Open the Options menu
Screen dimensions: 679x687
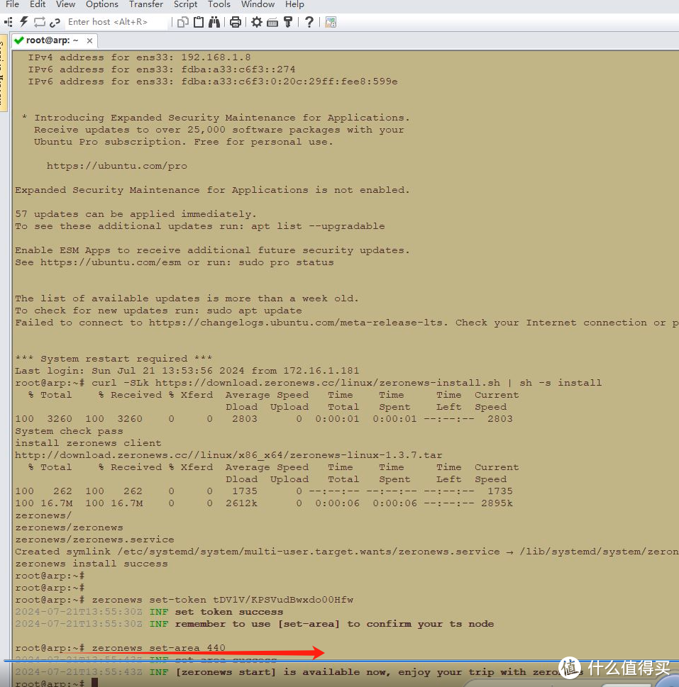click(x=102, y=4)
